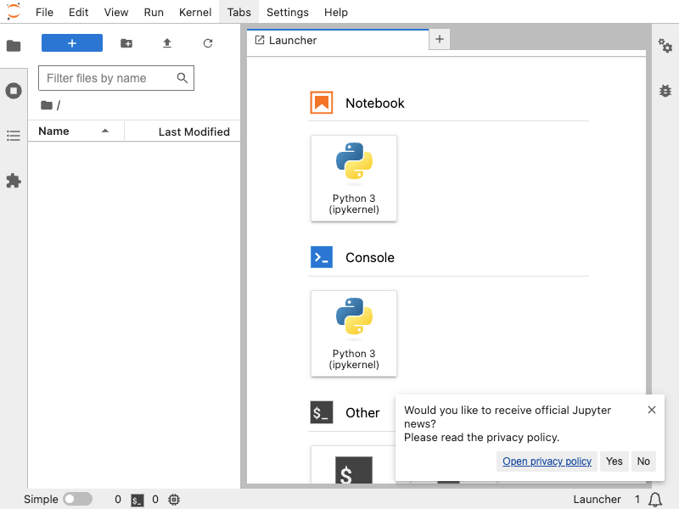Open the Terminal launcher card

353,465
